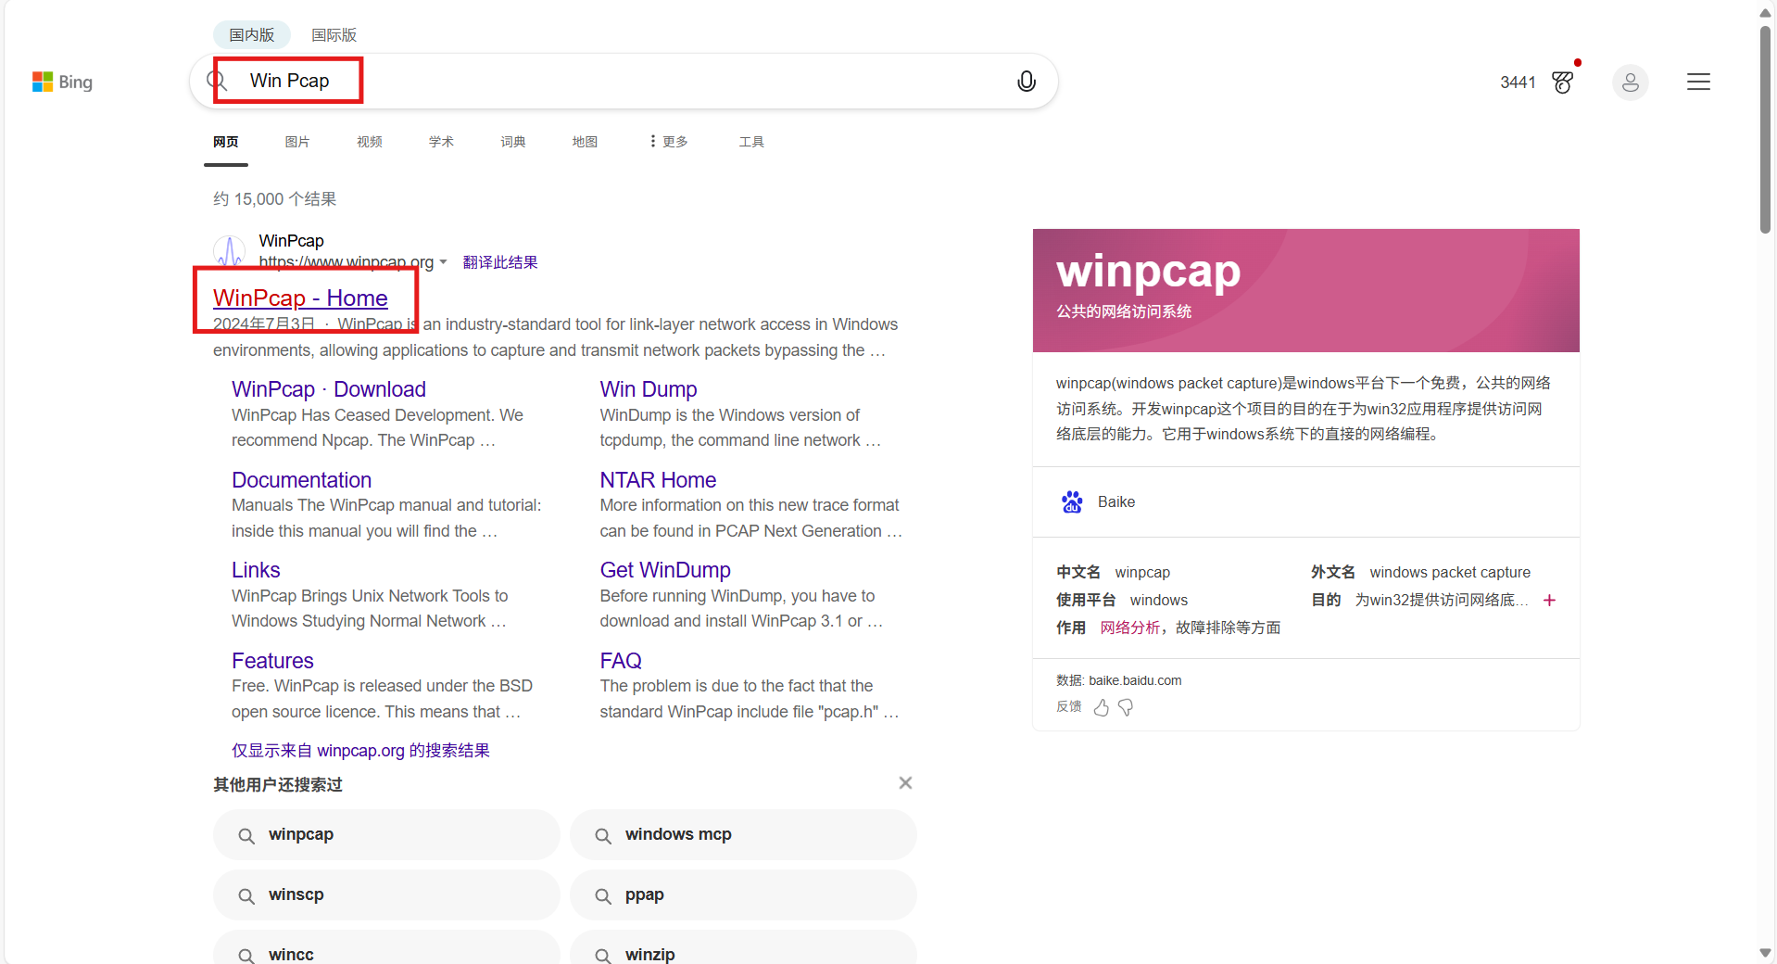Click the 网络分析 link in knowledge panel
This screenshot has height=964, width=1777.
(1129, 628)
